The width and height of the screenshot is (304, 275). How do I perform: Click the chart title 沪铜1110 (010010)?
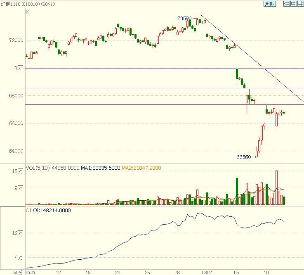tap(20, 4)
